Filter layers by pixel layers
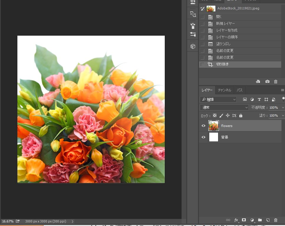The image size is (285, 226). [245, 99]
